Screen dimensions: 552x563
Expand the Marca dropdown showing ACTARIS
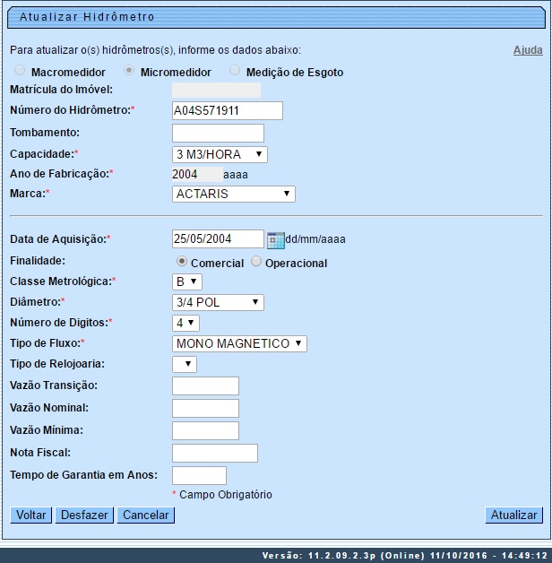click(233, 194)
